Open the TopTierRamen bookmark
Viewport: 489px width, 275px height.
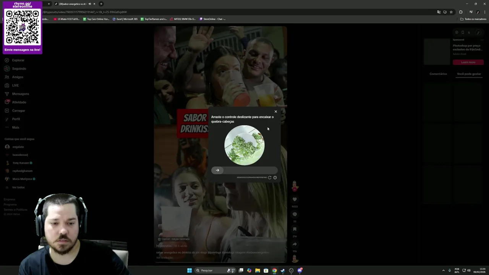[154, 19]
